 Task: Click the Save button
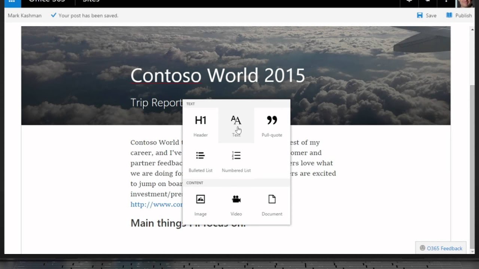pyautogui.click(x=427, y=15)
